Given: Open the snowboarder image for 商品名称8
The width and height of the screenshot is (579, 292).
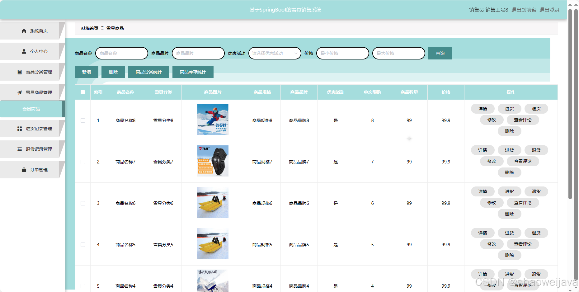Looking at the screenshot, I should tap(213, 120).
